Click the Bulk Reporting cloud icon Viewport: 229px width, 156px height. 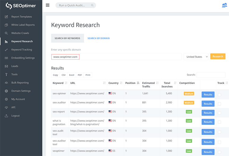6,83
